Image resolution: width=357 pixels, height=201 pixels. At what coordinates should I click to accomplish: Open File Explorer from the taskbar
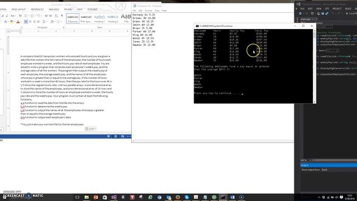click(x=86, y=197)
